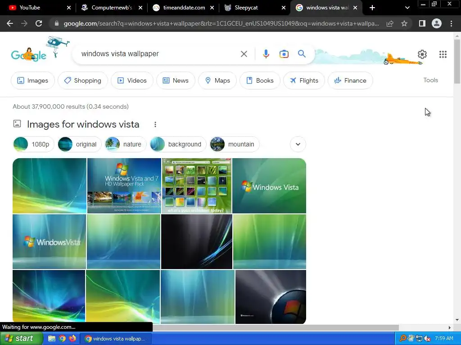This screenshot has height=345, width=461.
Task: Open Images for windows vista heading
Action: 83,124
